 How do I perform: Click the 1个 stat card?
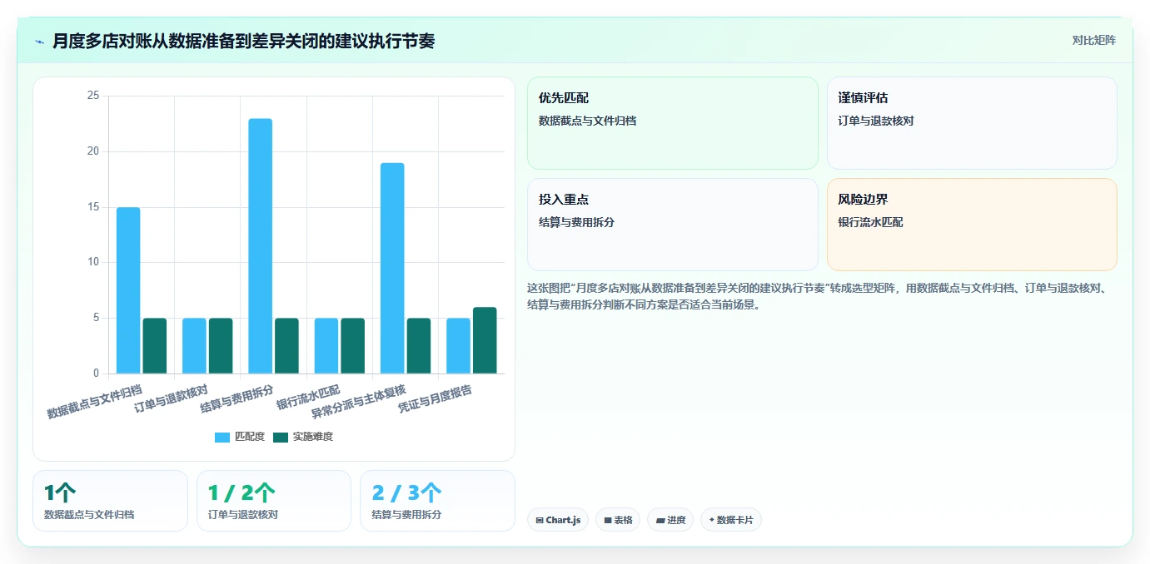click(110, 501)
